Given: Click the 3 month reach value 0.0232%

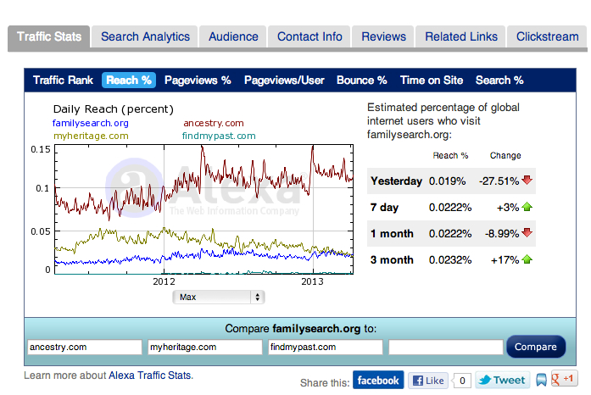Looking at the screenshot, I should 450,260.
